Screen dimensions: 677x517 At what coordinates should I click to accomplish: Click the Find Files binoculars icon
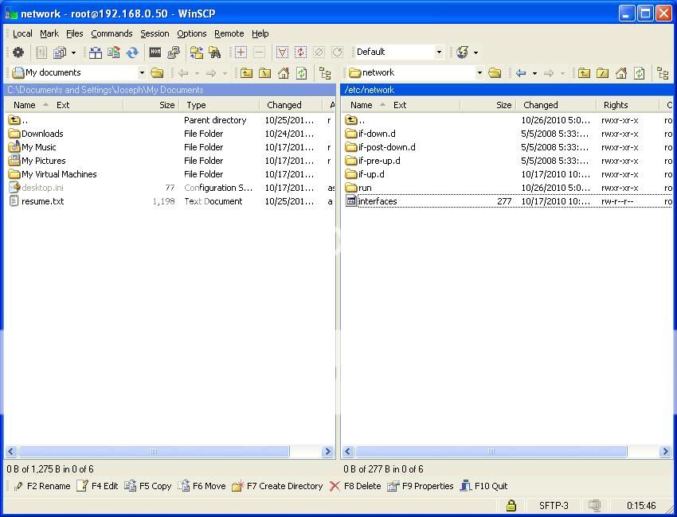(214, 52)
